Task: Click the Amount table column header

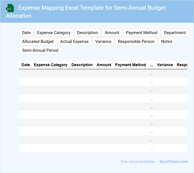Action: click(104, 65)
